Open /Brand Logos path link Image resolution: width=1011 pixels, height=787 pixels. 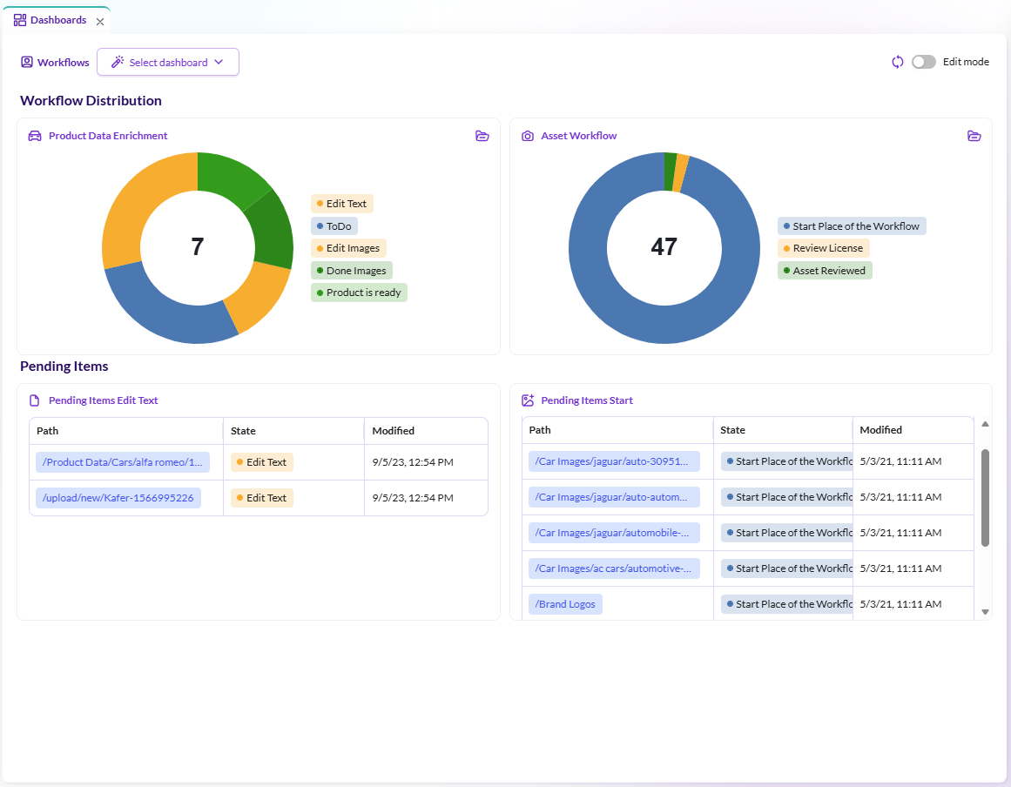(x=565, y=604)
